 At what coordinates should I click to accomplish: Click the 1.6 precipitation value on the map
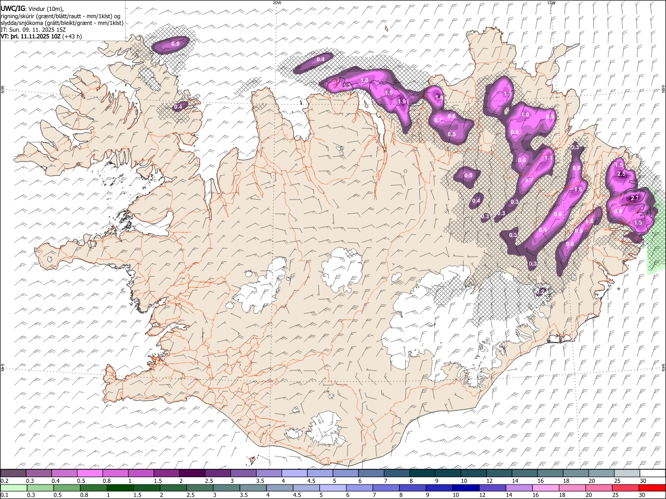tap(578, 190)
